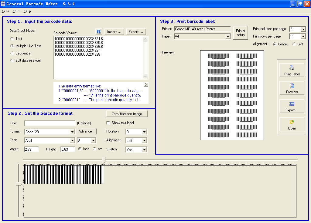
Task: Open the Help menu
Action: [x=27, y=11]
